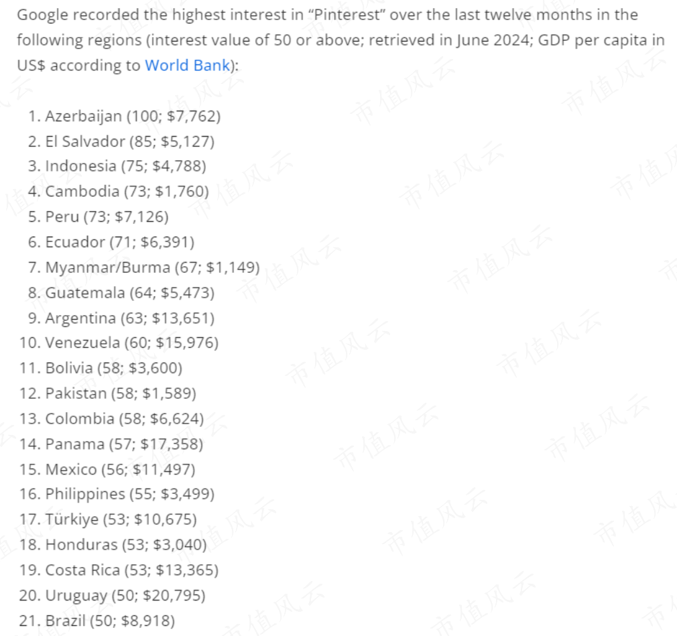Open the World Bank link
677x636 pixels.
point(188,65)
